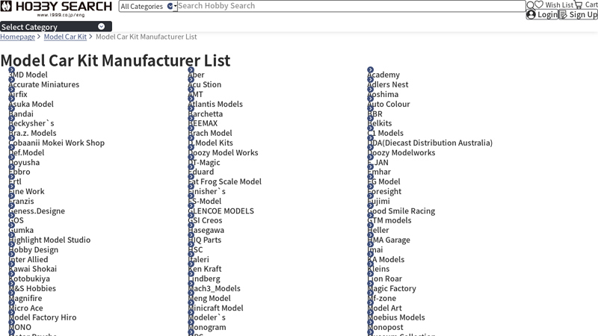The height and width of the screenshot is (336, 598).
Task: Select Hasegawa manufacturer
Action: 206,231
